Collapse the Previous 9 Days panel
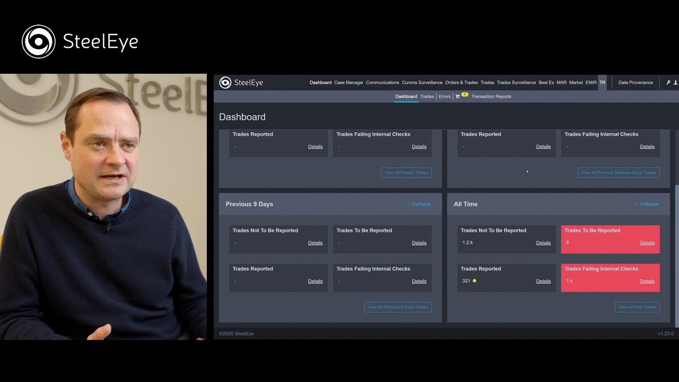The height and width of the screenshot is (382, 679). point(419,204)
